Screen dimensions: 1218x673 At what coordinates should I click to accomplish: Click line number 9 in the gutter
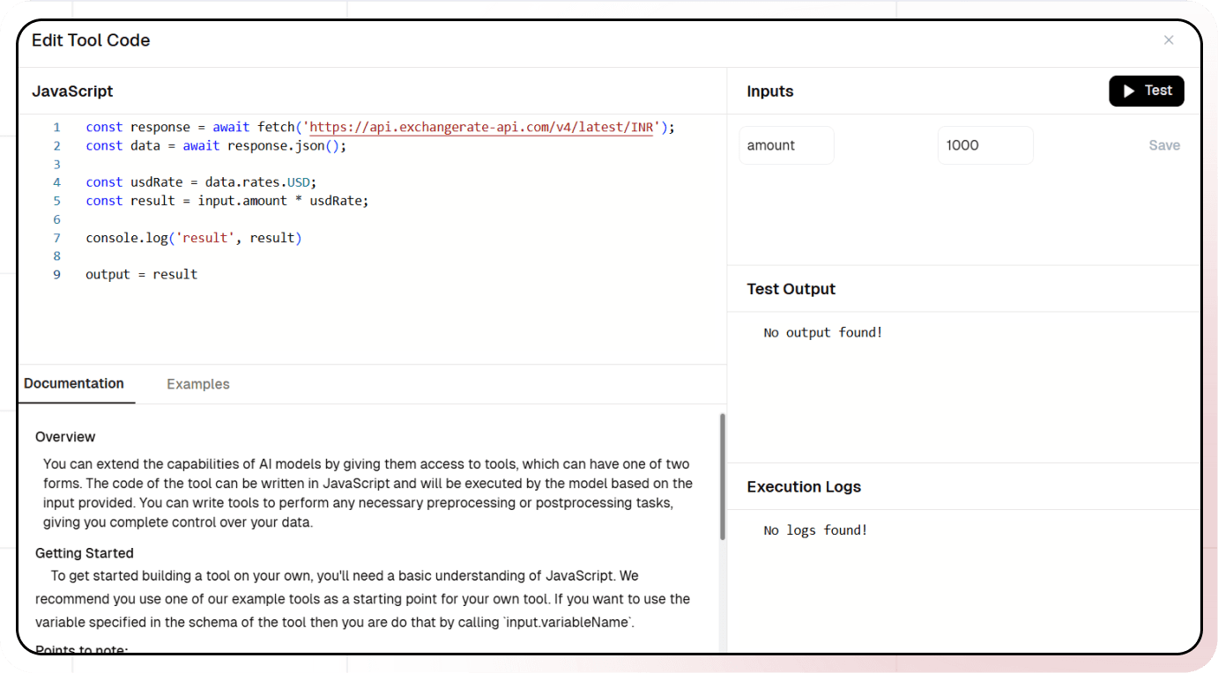[56, 275]
